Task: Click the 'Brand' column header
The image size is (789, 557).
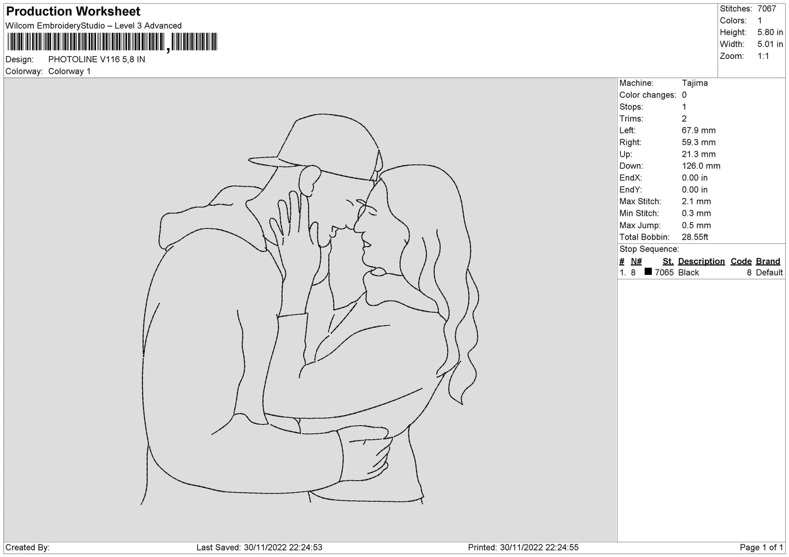Action: pyautogui.click(x=768, y=261)
